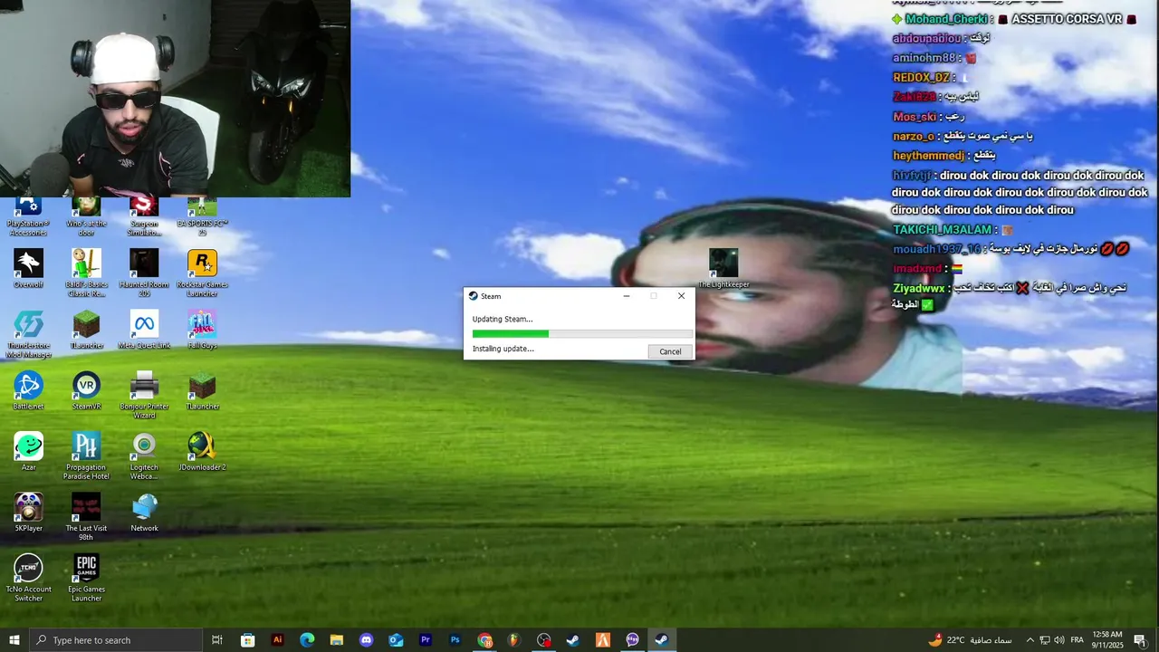Screen dimensions: 1159x652
Task: Select the Overwolf desktop icon
Action: pos(28,269)
